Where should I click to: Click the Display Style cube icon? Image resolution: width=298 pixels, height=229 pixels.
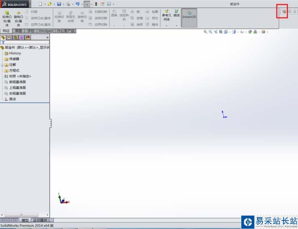(x=234, y=32)
